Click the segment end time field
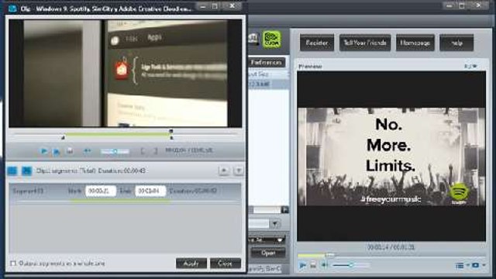496x279 pixels. 150,191
